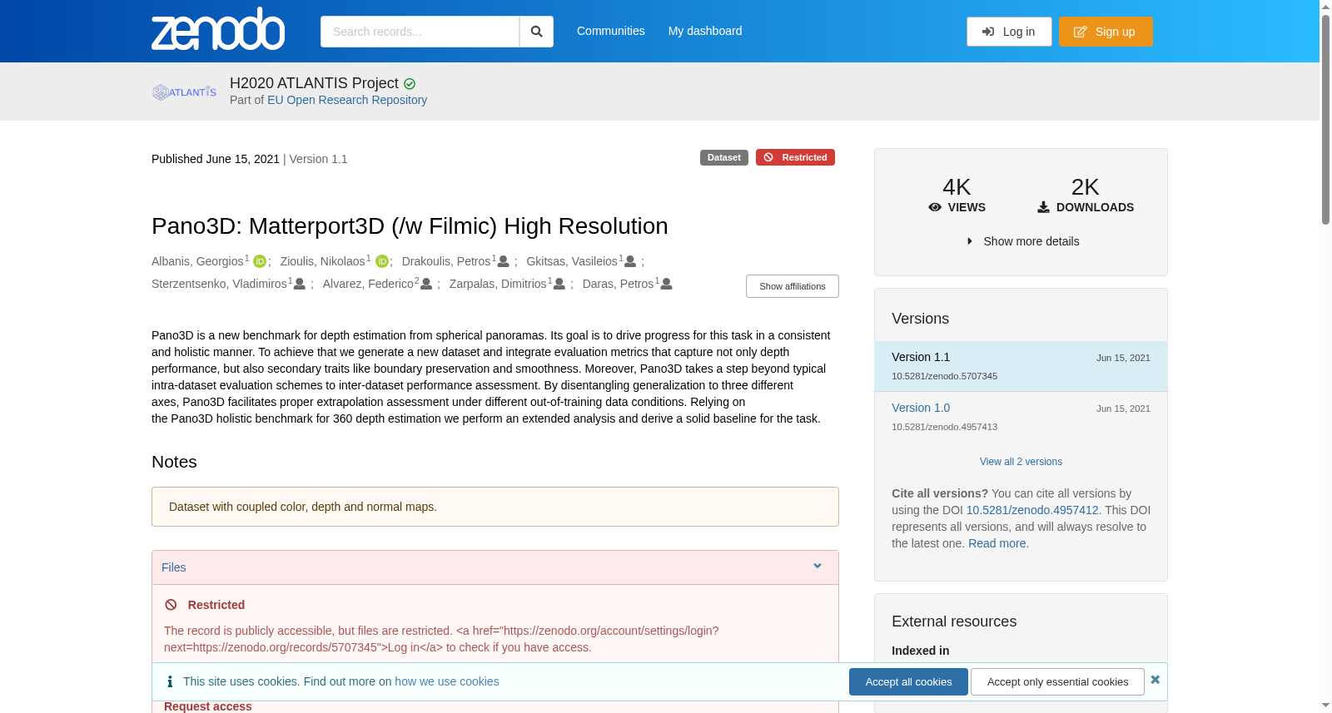Click the Dataset label badge

(724, 157)
